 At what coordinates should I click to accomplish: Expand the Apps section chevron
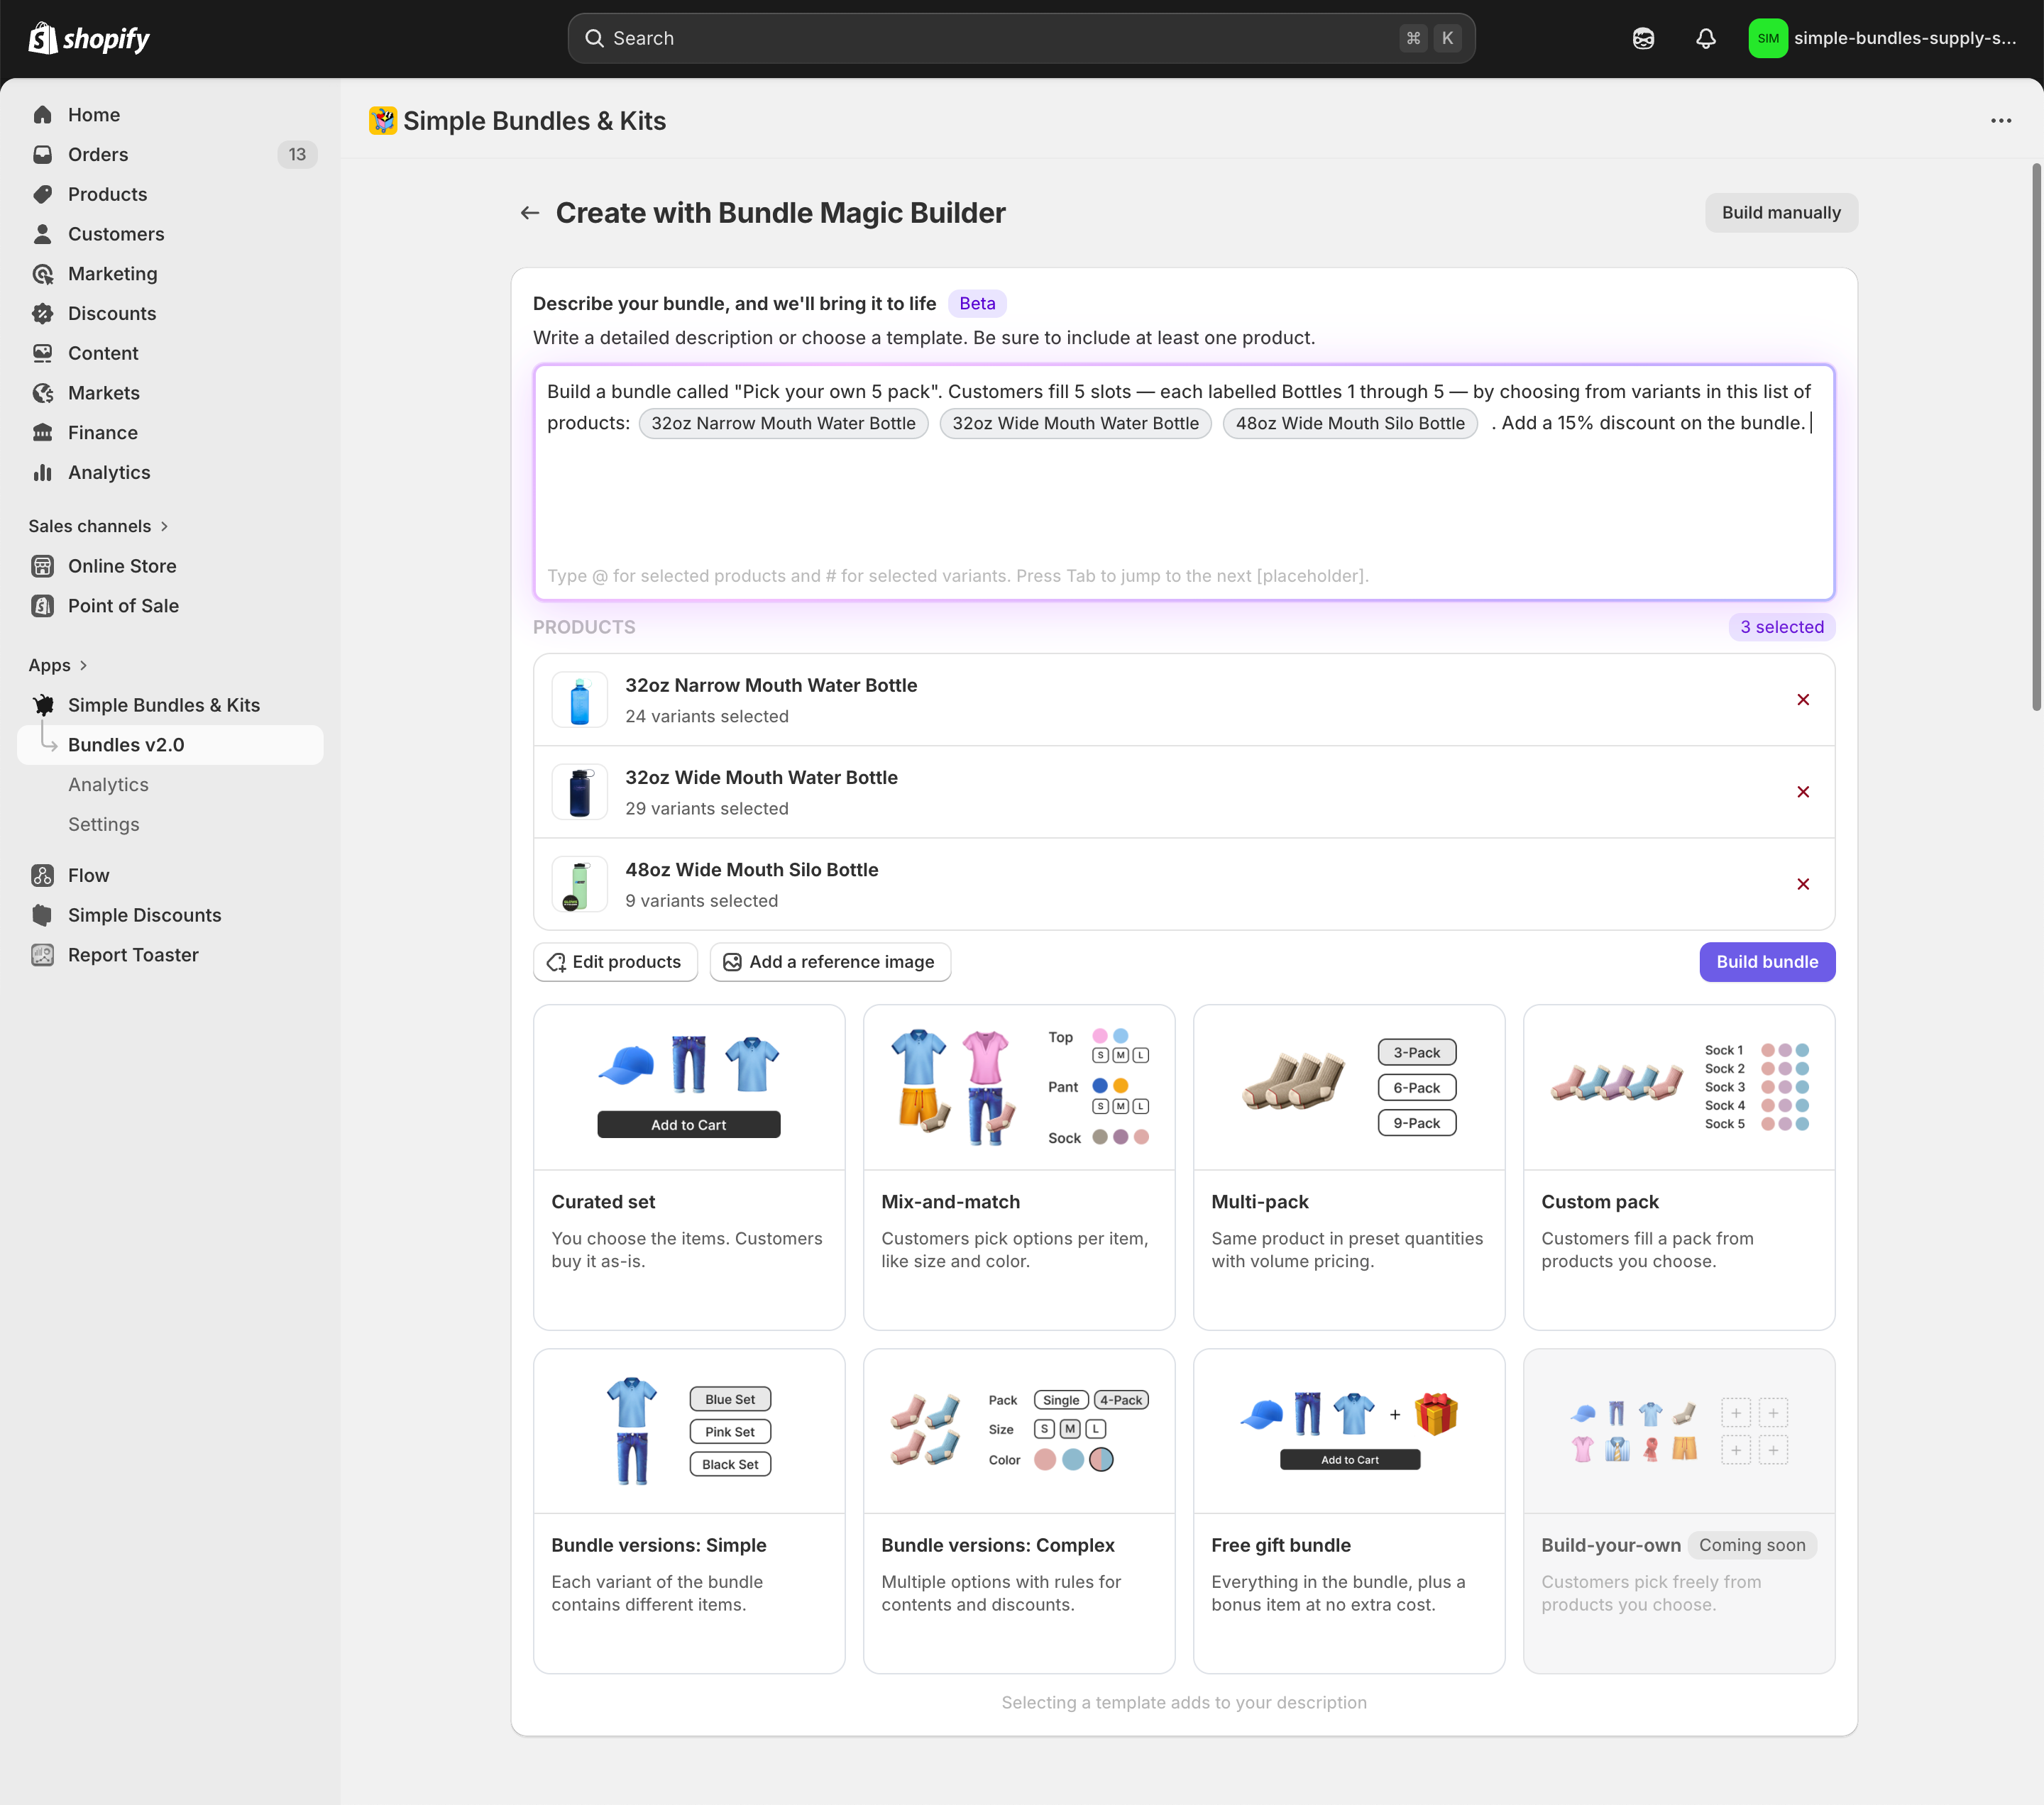(x=83, y=666)
